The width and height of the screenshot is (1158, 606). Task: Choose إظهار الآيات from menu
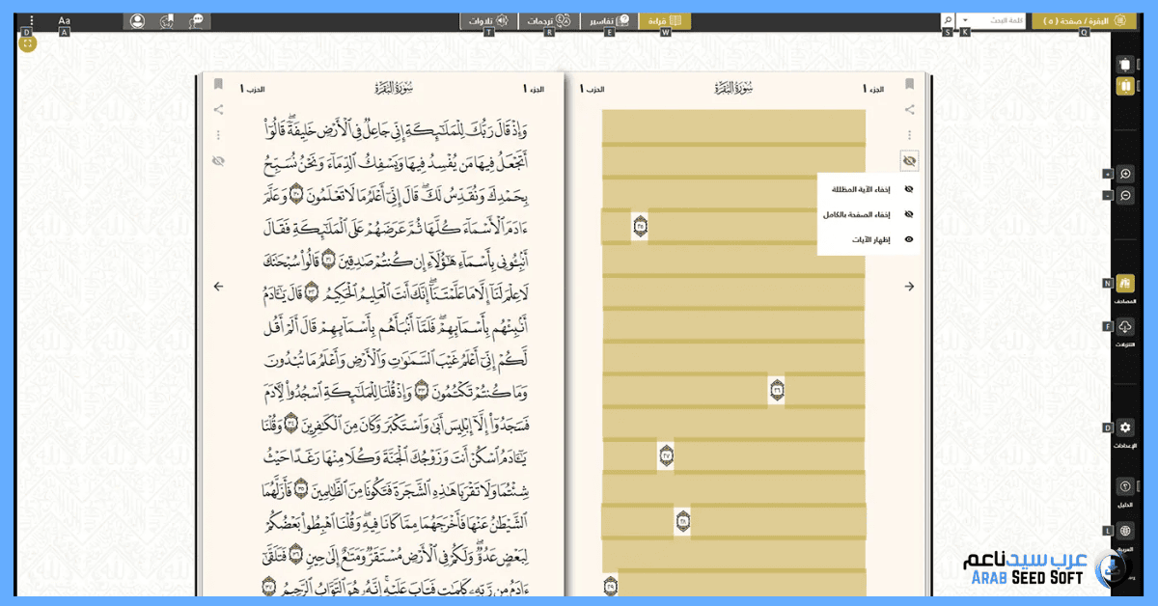click(x=868, y=239)
